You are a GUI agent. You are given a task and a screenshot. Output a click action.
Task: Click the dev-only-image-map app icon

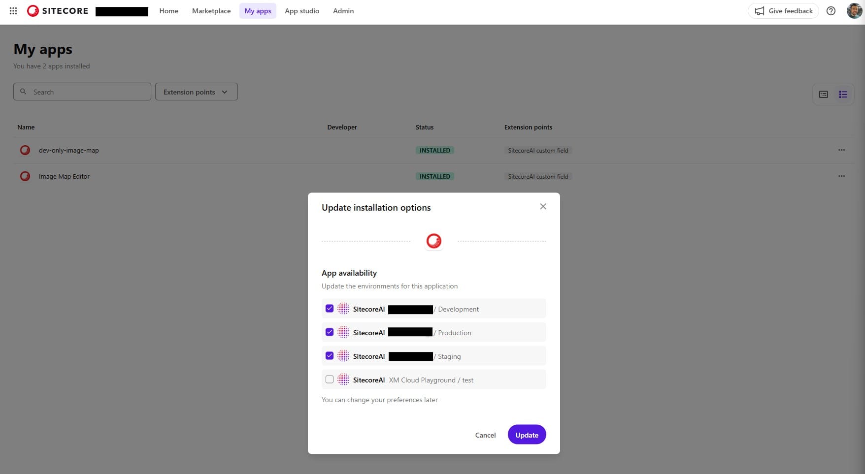pos(25,150)
